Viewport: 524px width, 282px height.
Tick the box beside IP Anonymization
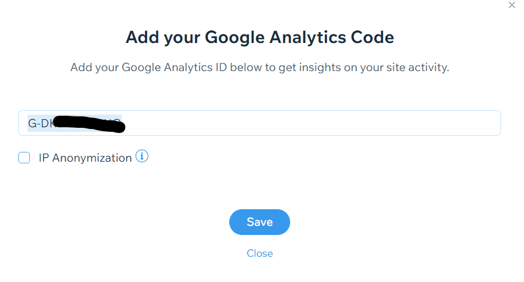coord(24,158)
